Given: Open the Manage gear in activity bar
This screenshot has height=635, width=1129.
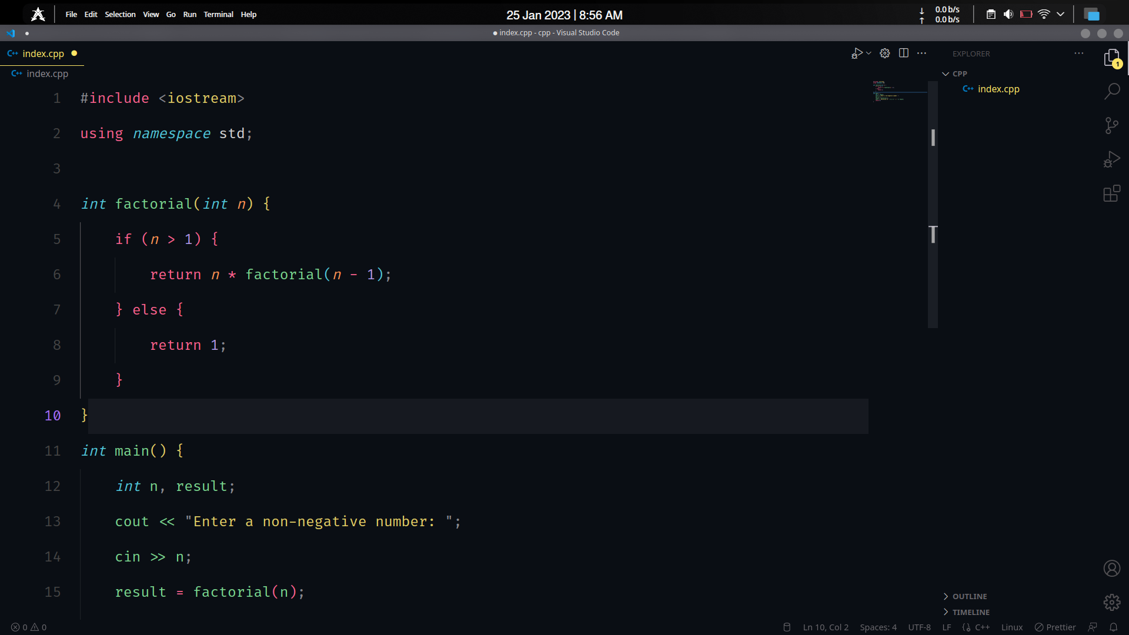Looking at the screenshot, I should tap(1111, 602).
